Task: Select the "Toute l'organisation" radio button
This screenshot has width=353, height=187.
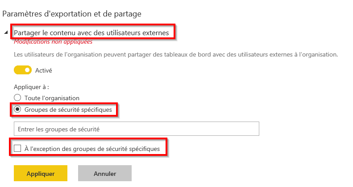Action: tap(17, 98)
